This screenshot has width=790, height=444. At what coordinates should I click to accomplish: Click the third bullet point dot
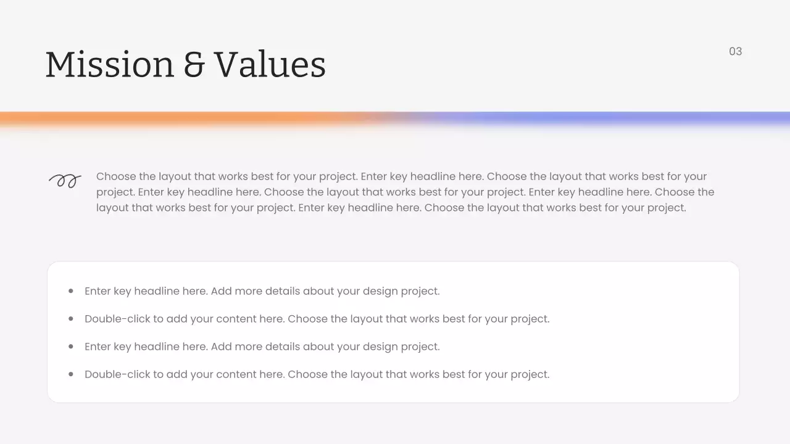pyautogui.click(x=71, y=347)
